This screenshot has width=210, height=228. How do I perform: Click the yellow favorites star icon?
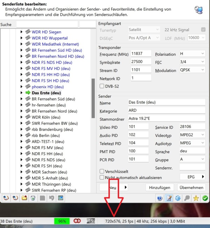point(196,198)
